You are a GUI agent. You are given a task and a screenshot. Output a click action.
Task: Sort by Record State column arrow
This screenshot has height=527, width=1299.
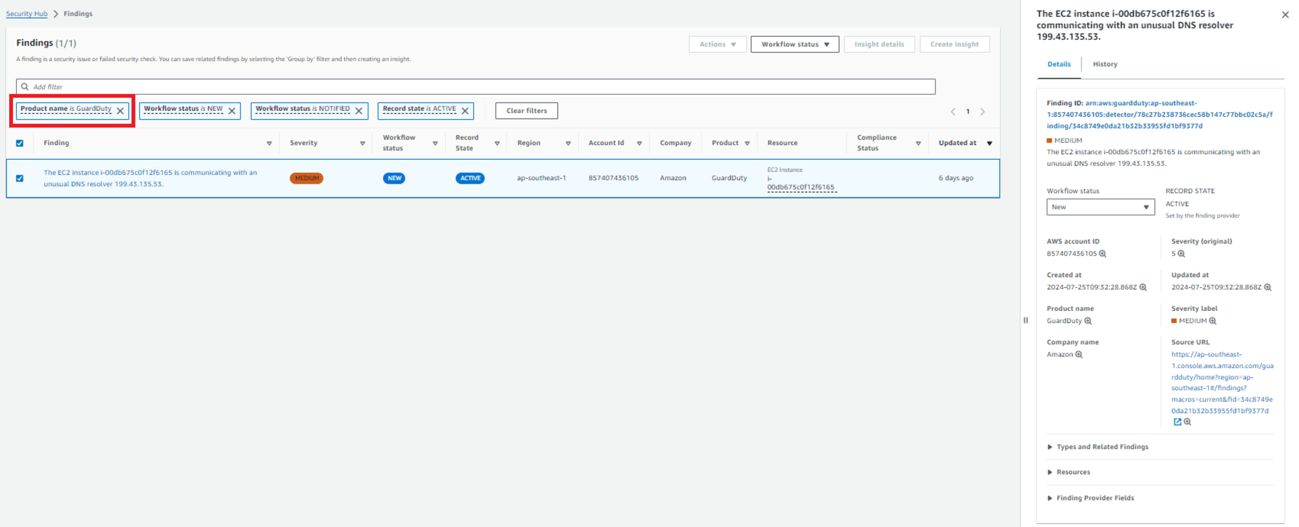(x=497, y=143)
